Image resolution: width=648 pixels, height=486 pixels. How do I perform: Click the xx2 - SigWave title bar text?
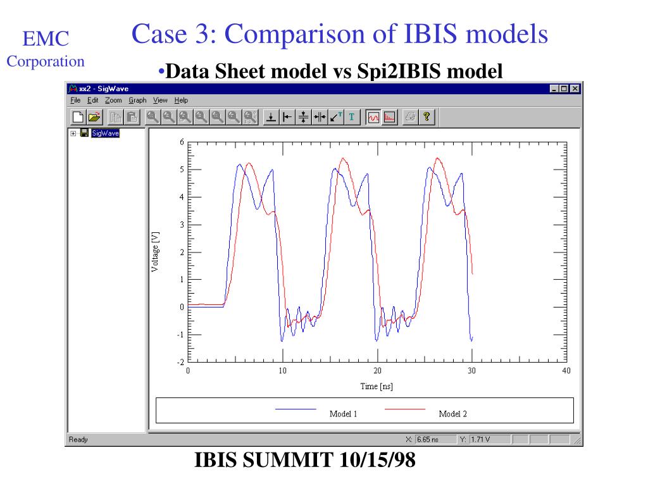[x=104, y=89]
